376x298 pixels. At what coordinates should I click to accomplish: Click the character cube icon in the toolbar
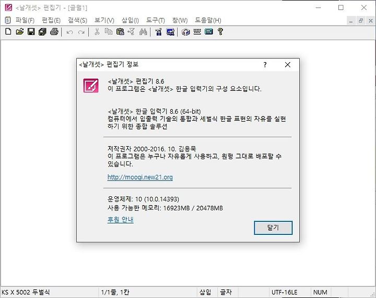[185, 32]
